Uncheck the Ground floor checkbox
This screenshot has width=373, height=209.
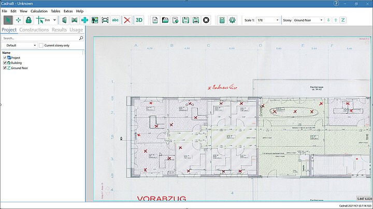pyautogui.click(x=5, y=68)
